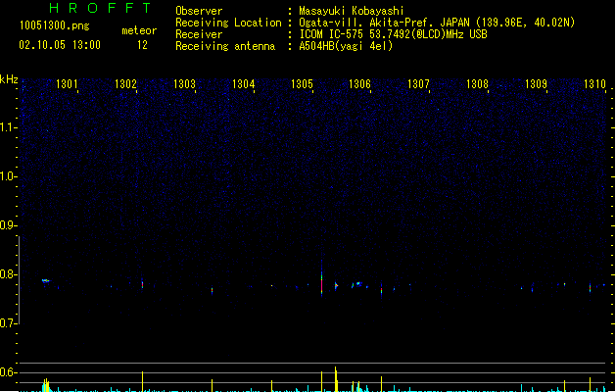
Task: Select the file name 10051300.png
Action: [55, 25]
